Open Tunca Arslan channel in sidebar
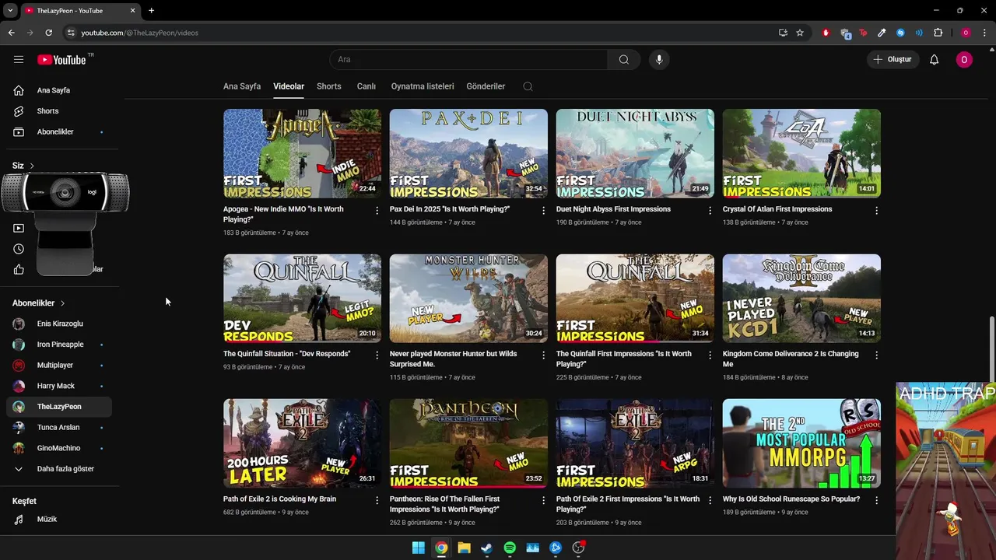The width and height of the screenshot is (996, 560). pos(59,428)
